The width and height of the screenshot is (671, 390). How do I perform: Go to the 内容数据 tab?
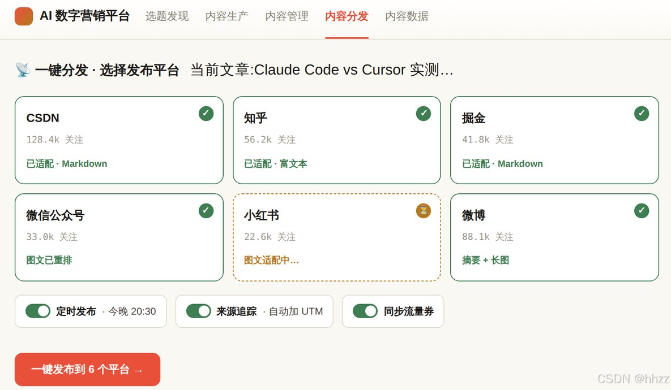tap(407, 16)
